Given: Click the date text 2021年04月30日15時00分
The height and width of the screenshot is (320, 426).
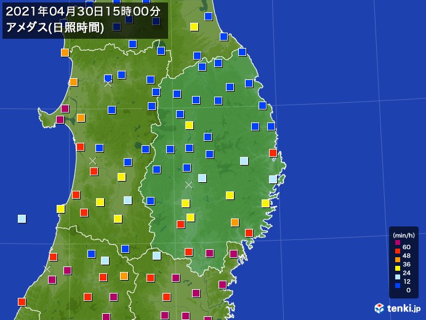Looking at the screenshot, I should pos(83,12).
